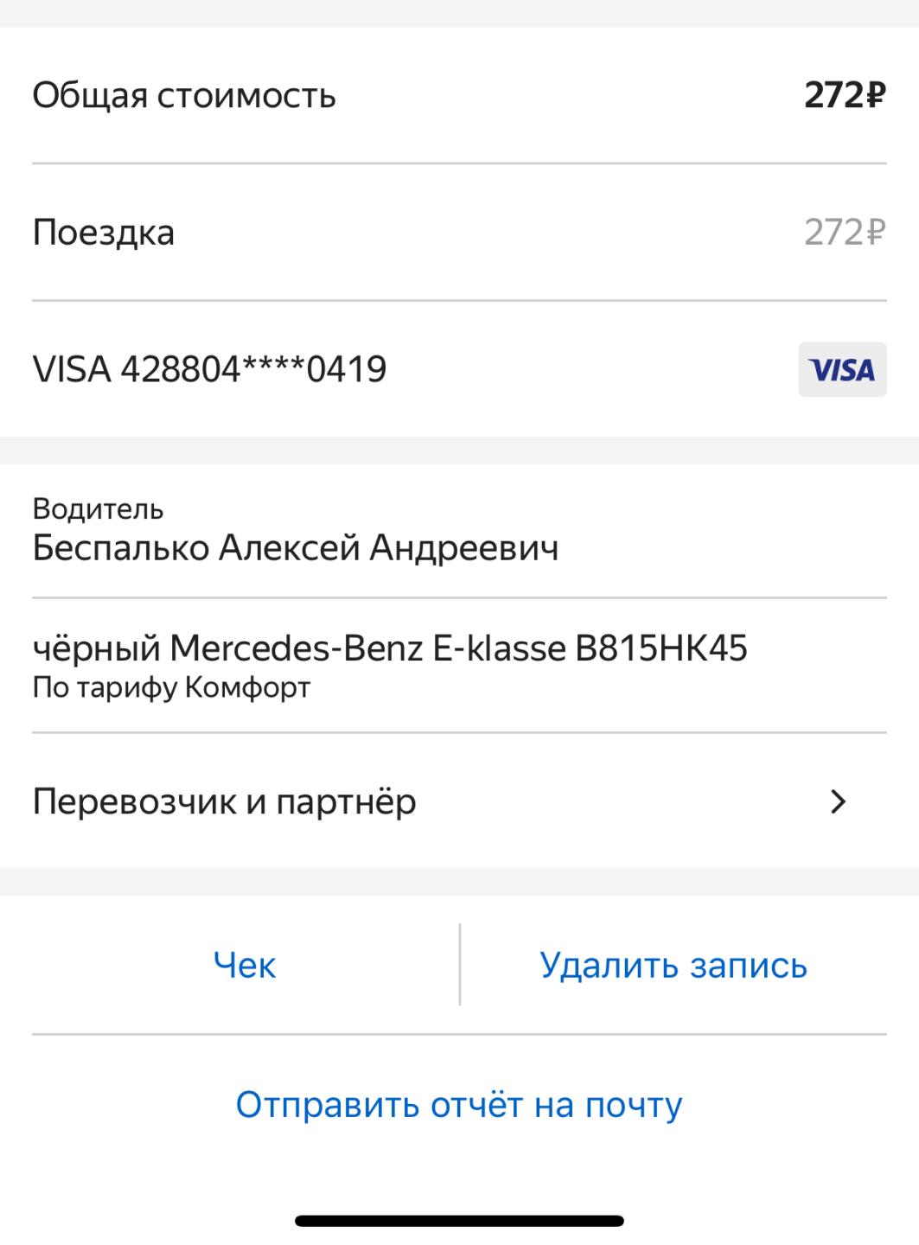This screenshot has width=919, height=1245.
Task: Select the VISA 428804****0419 card number text
Action: 209,369
